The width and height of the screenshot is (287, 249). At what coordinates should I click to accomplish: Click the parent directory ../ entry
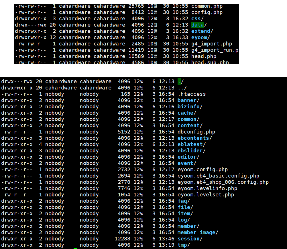182,88
